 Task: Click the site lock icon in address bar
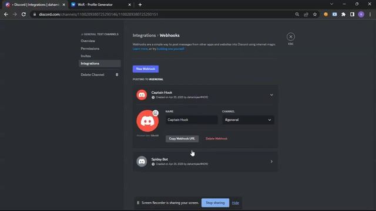35,14
